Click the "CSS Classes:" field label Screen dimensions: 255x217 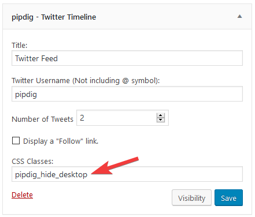[x=32, y=161]
